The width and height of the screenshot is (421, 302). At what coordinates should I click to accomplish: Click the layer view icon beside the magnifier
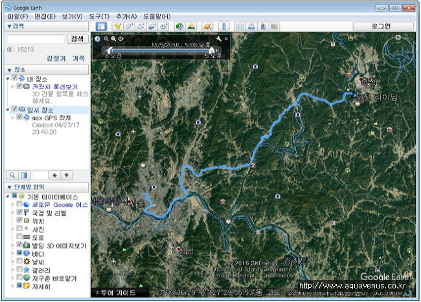tap(24, 175)
